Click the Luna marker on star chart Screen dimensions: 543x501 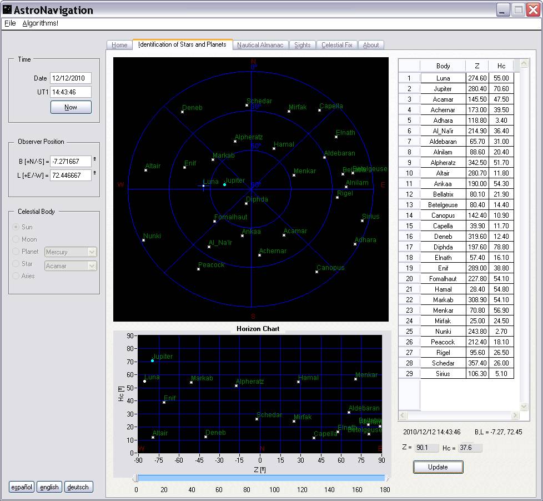(x=203, y=186)
